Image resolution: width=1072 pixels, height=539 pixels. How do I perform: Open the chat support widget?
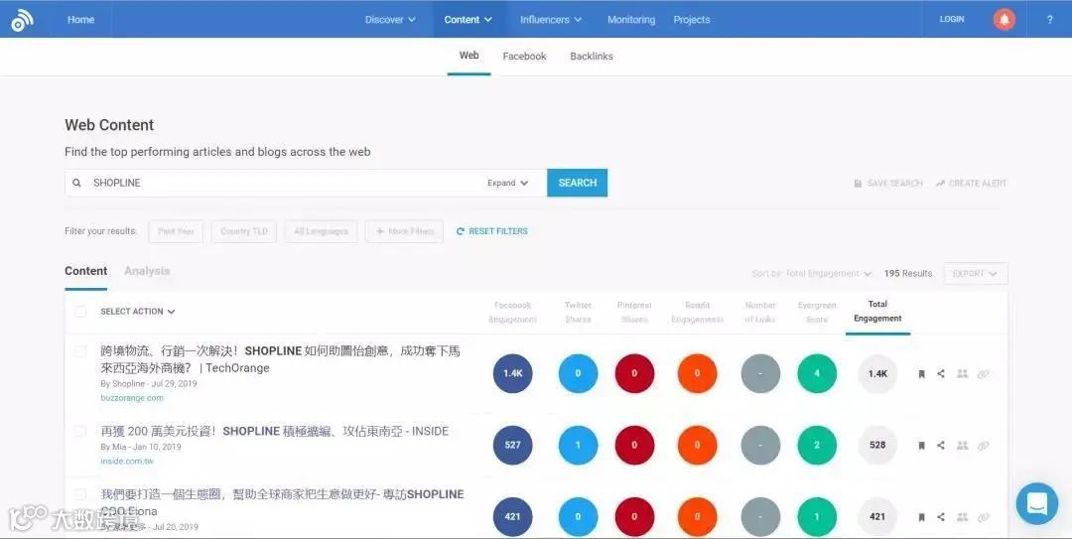tap(1037, 503)
